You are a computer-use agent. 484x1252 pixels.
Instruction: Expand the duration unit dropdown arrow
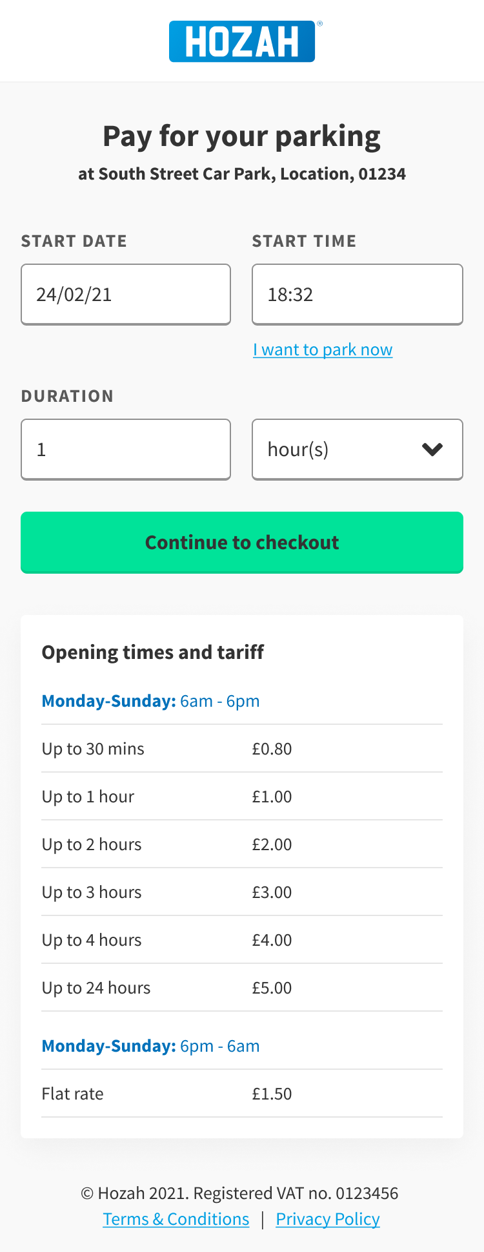(432, 450)
